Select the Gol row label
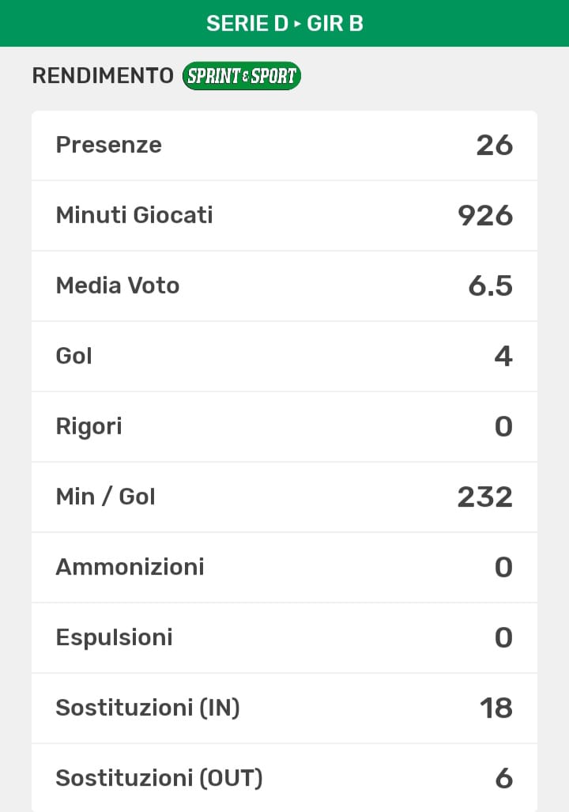This screenshot has height=812, width=569. pyautogui.click(x=74, y=356)
